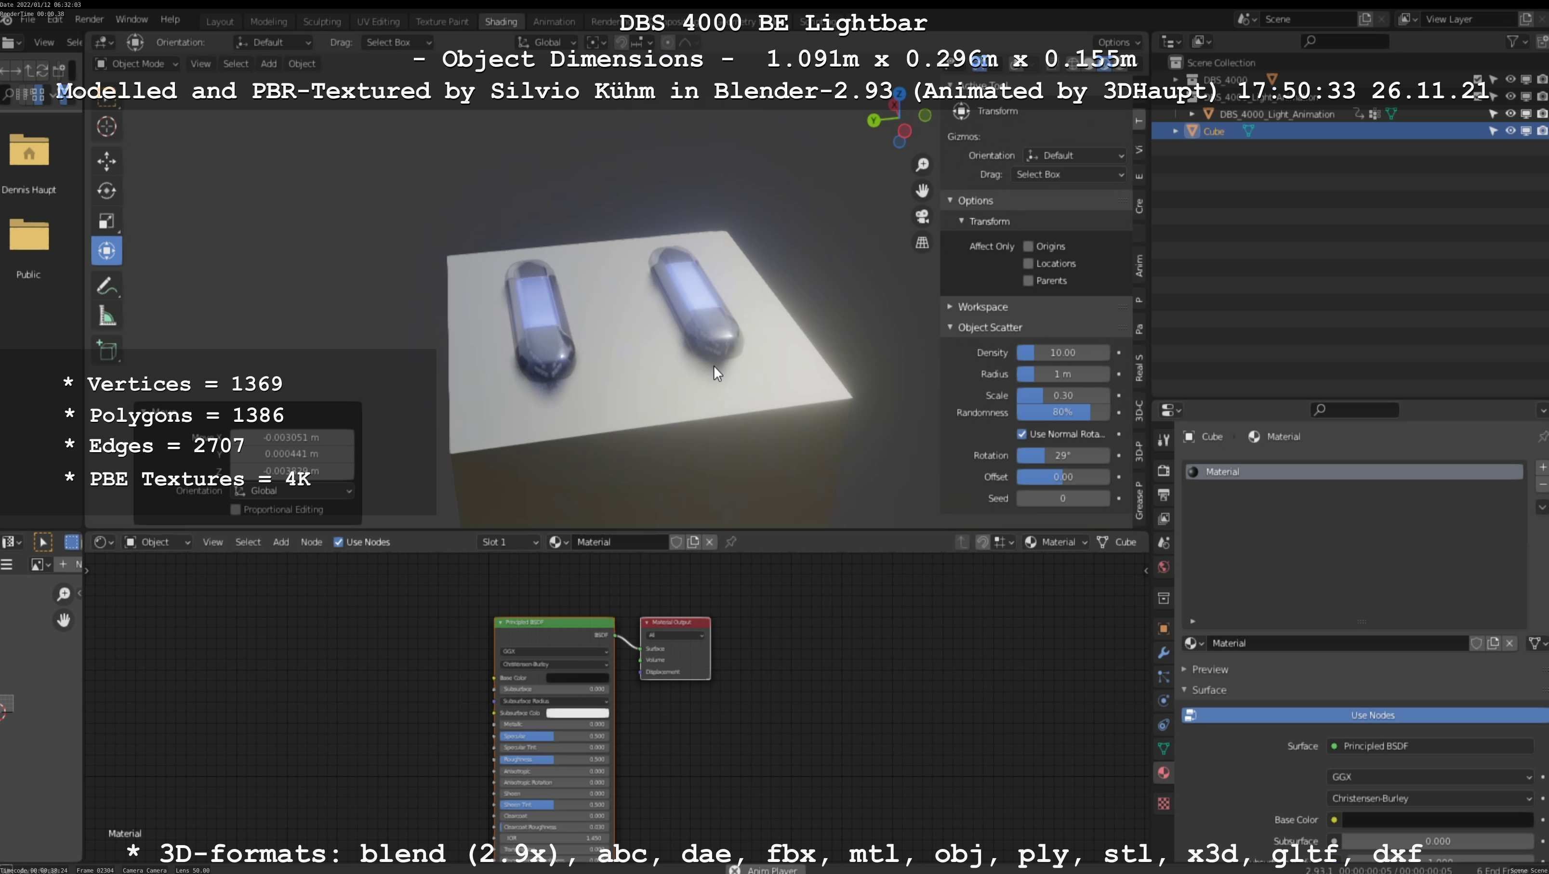This screenshot has width=1549, height=874.
Task: Open the Texture properties checker icon
Action: coord(1164,804)
